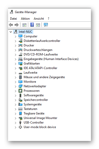Click the forward arrow in the toolbar
Screen dimensions: 99x149
[x=17, y=25]
